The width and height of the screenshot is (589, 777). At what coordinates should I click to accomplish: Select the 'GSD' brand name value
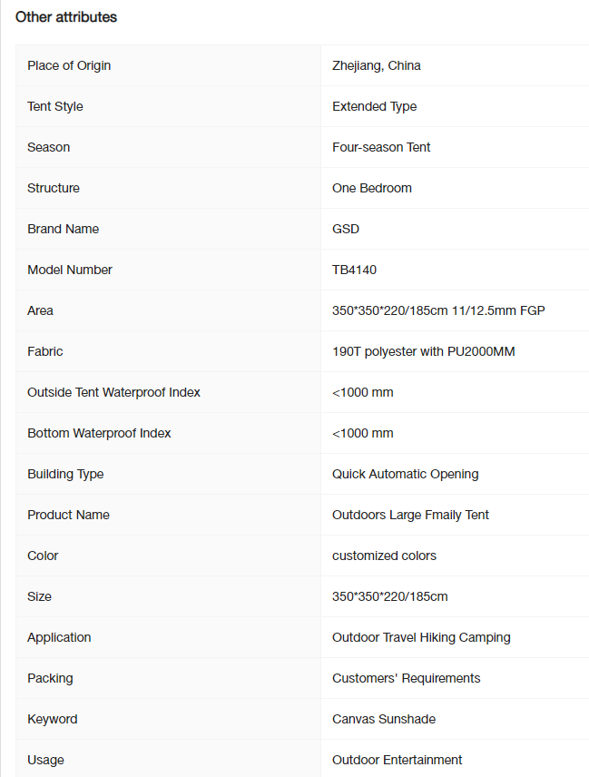pos(345,229)
